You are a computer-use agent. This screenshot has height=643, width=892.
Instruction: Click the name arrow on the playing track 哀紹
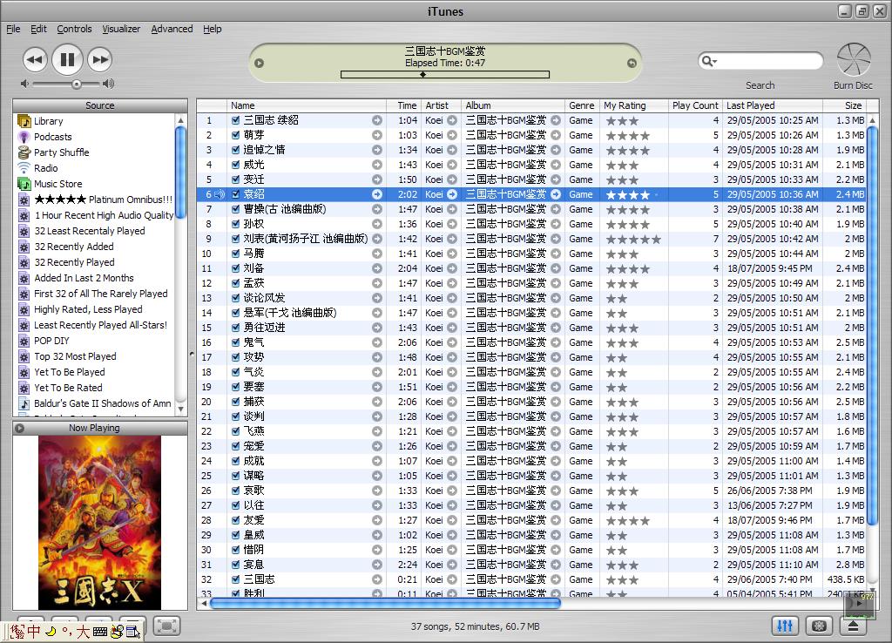pyautogui.click(x=376, y=194)
